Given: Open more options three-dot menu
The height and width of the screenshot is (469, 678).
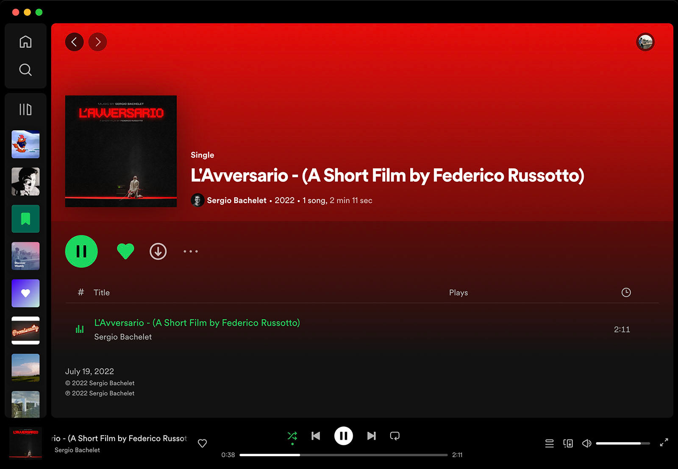Looking at the screenshot, I should [x=191, y=251].
